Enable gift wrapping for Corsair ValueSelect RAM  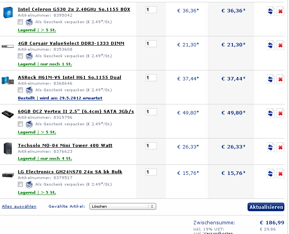[x=20, y=56]
